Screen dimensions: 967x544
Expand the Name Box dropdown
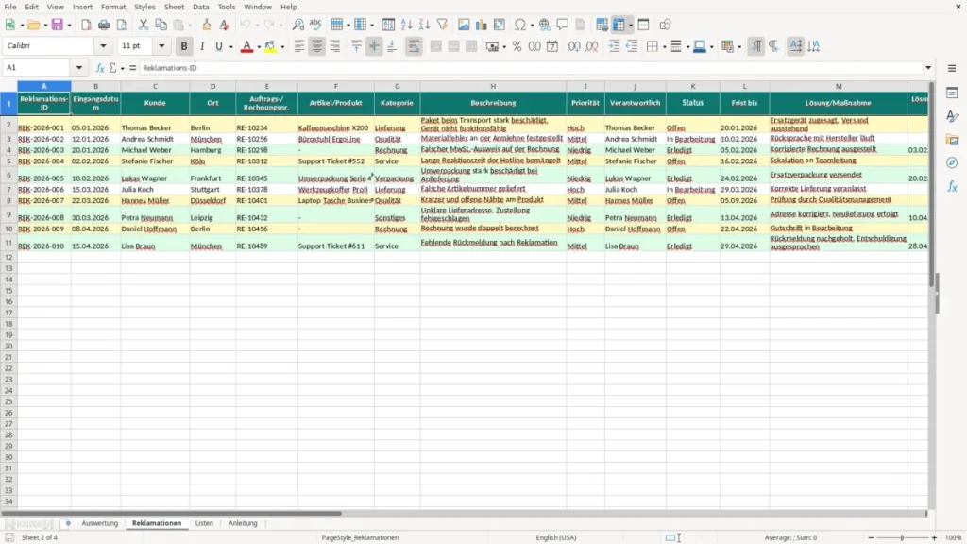tap(79, 68)
